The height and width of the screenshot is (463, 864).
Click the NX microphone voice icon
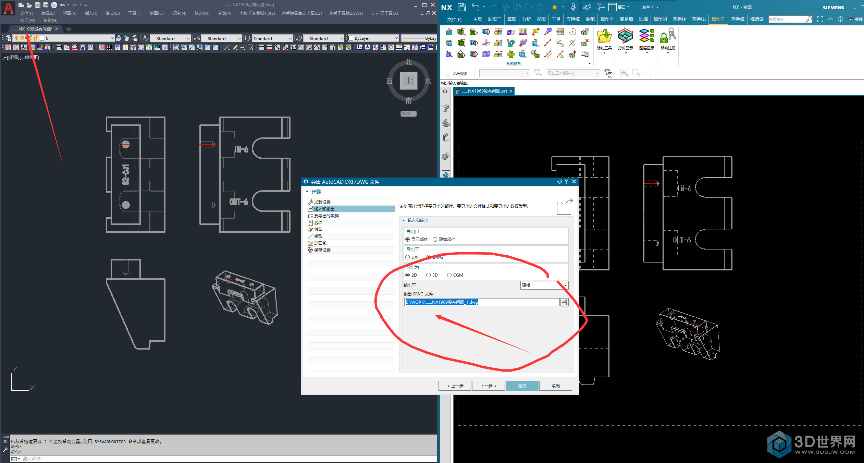[573, 7]
